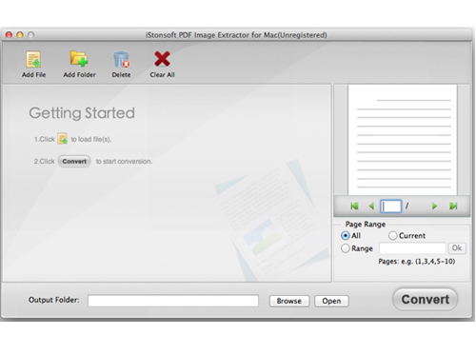The height and width of the screenshot is (355, 476).
Task: Click the 'Output Folder:' label
Action: click(x=54, y=300)
